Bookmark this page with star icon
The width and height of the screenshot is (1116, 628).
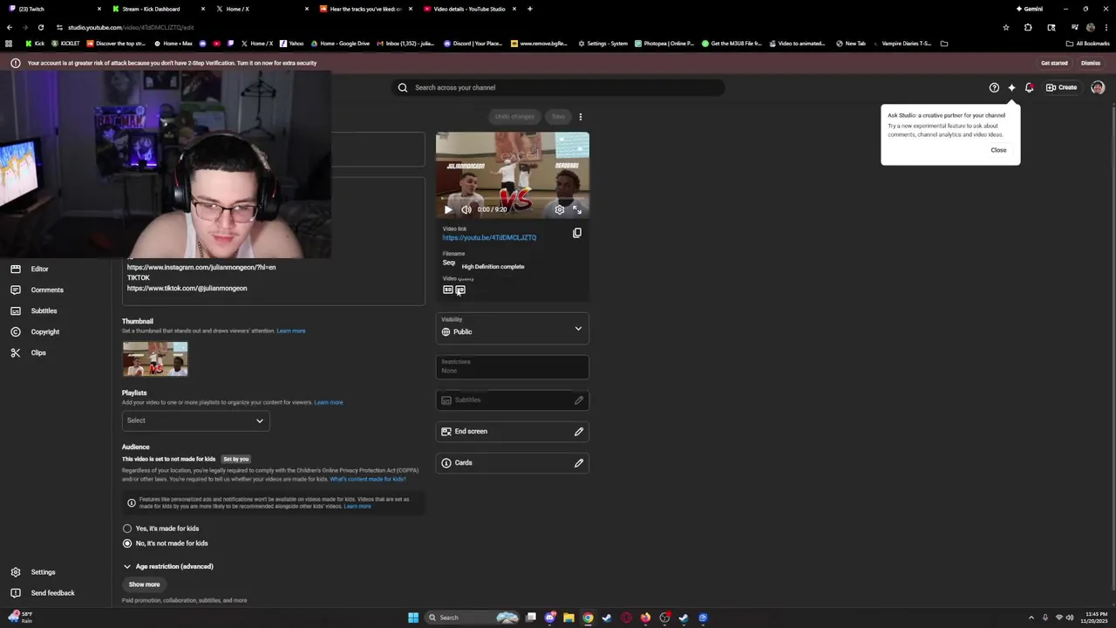(x=1006, y=27)
